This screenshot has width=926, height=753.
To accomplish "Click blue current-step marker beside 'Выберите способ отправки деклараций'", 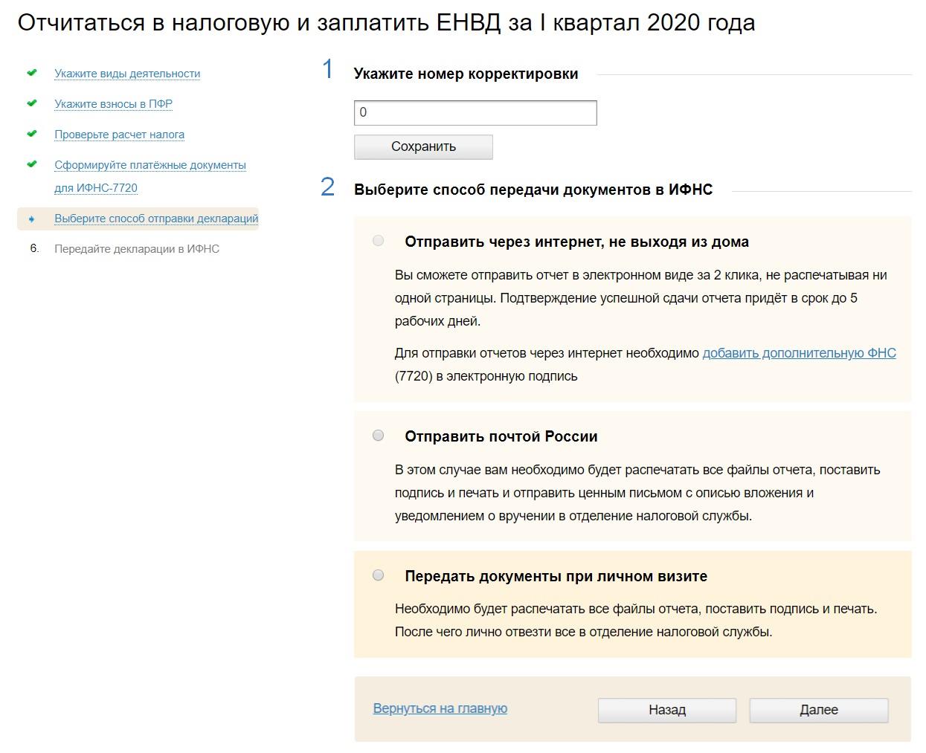I will [x=32, y=219].
